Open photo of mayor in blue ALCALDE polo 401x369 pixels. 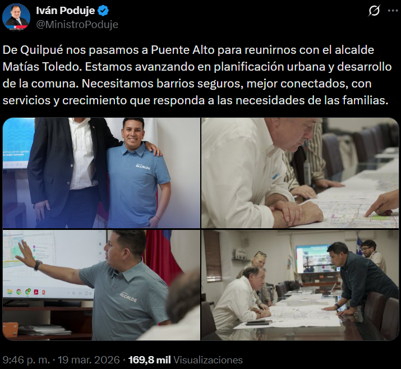click(x=102, y=173)
